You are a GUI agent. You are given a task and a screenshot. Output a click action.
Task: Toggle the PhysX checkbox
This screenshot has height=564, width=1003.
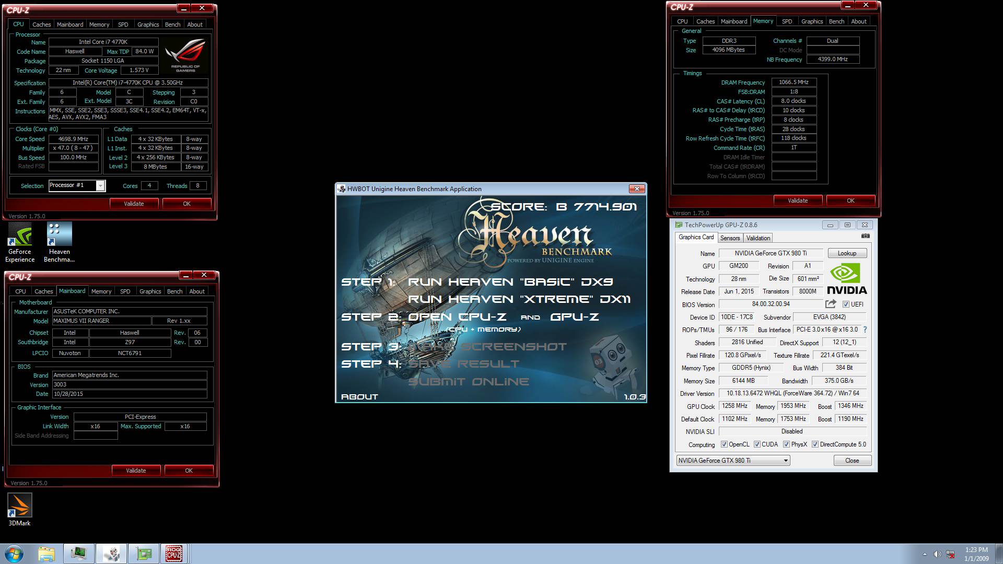(x=786, y=444)
